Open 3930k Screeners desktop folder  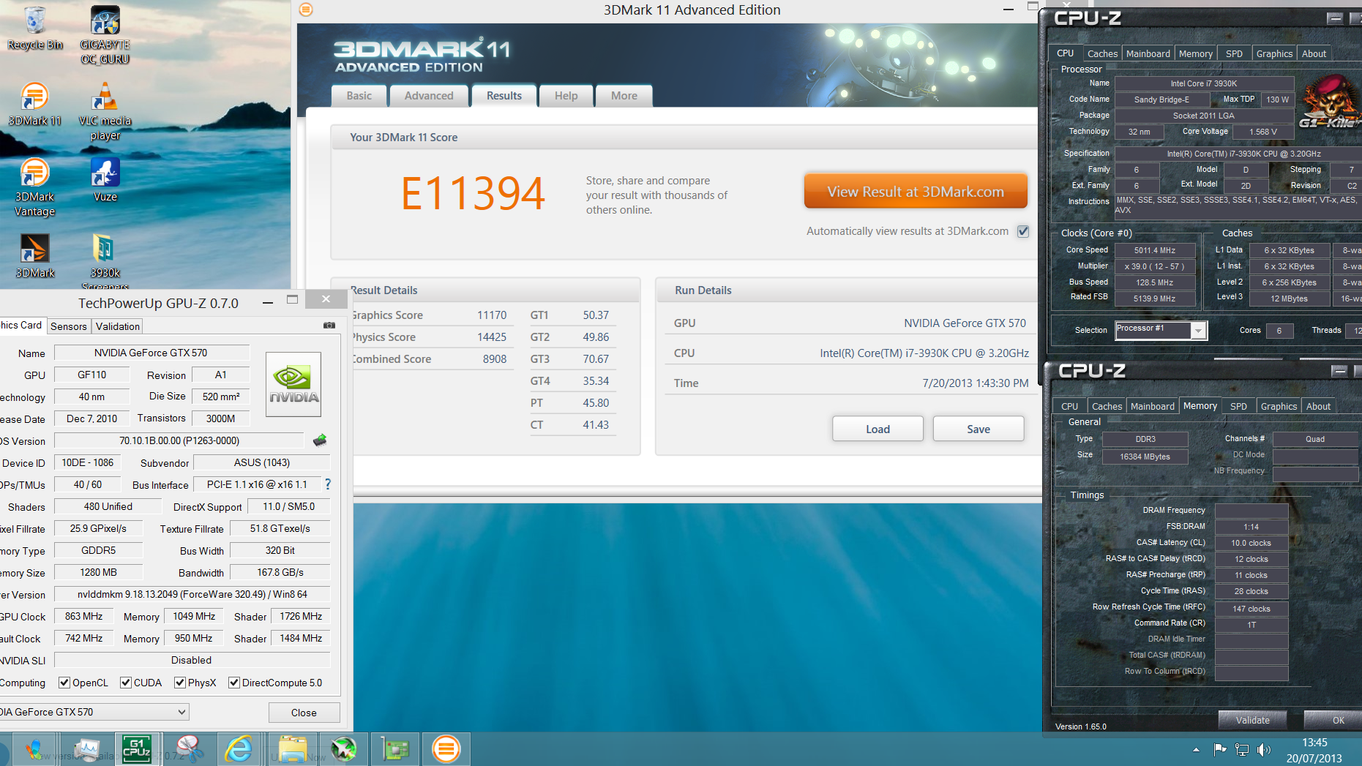tap(105, 262)
